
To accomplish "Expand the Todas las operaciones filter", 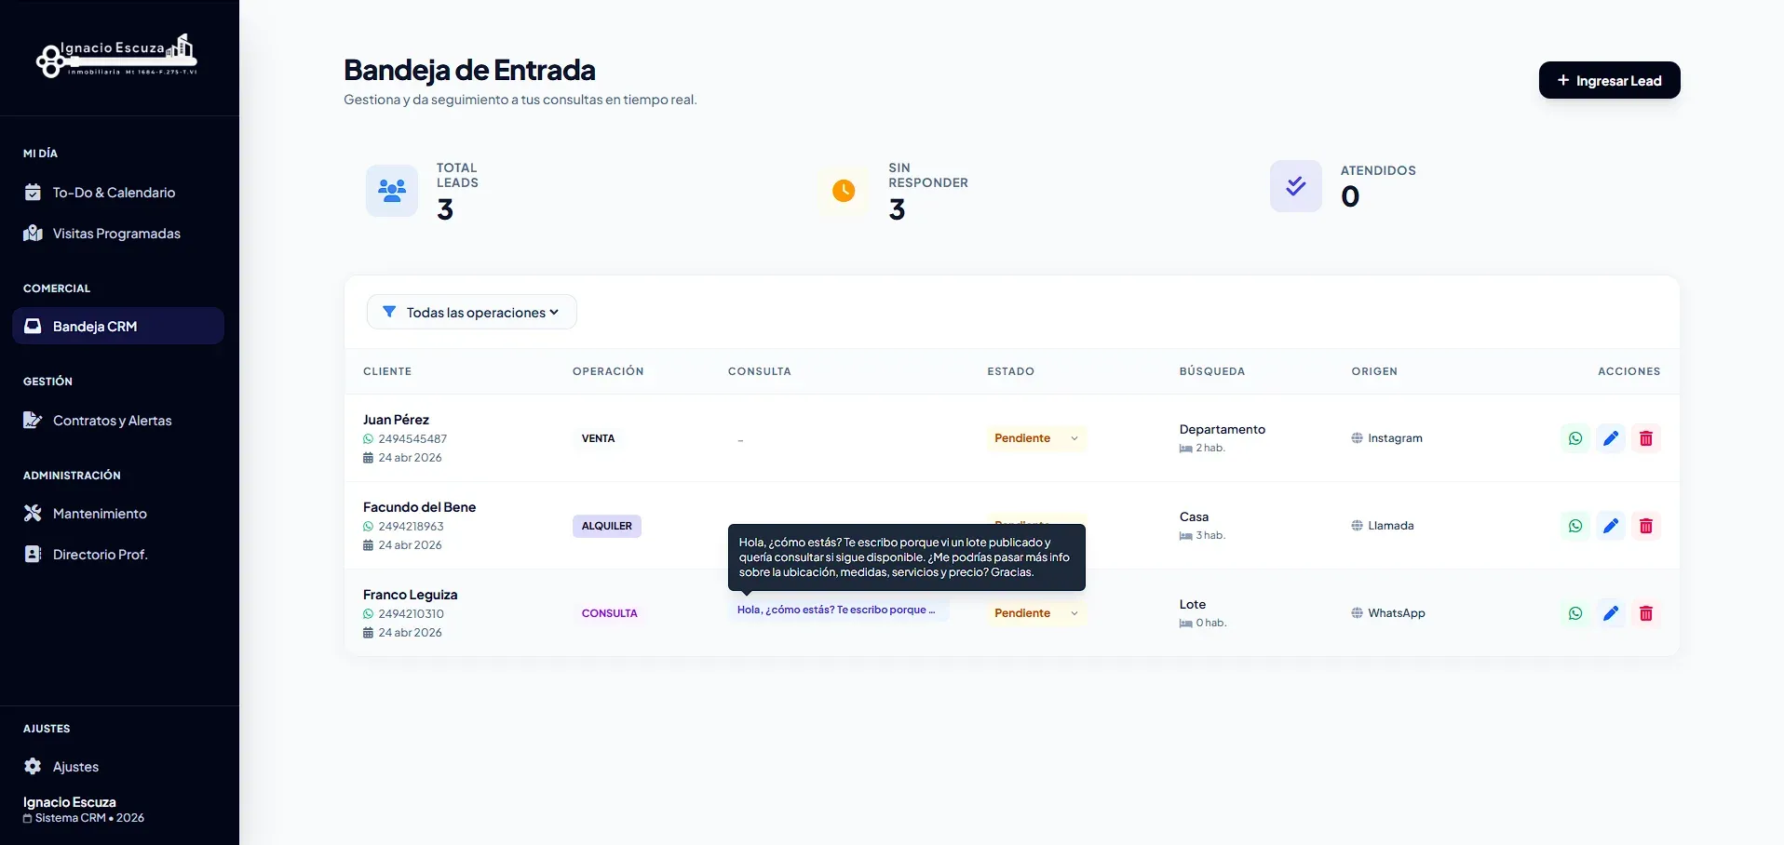I will [x=472, y=313].
